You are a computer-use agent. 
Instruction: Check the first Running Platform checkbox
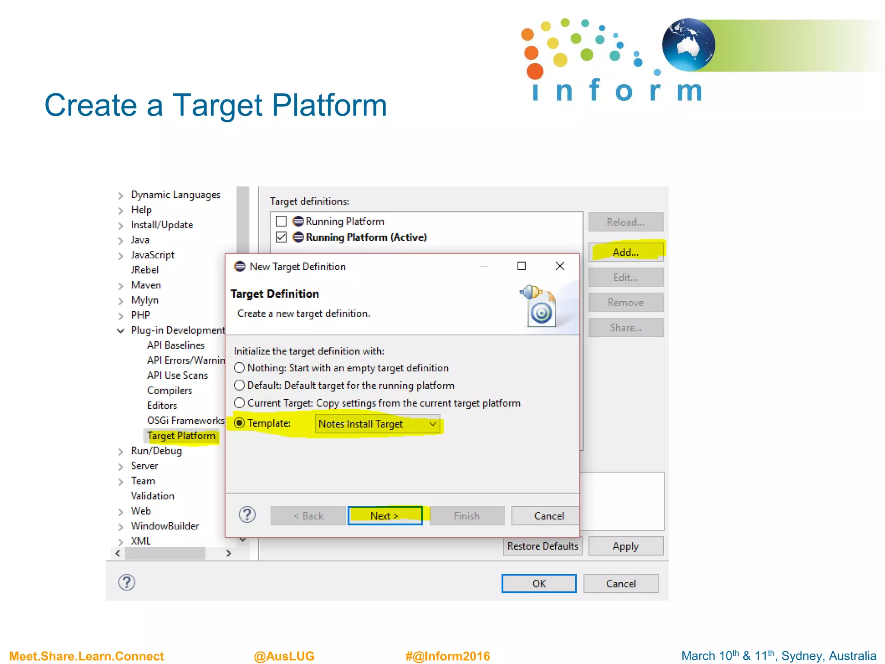(281, 221)
